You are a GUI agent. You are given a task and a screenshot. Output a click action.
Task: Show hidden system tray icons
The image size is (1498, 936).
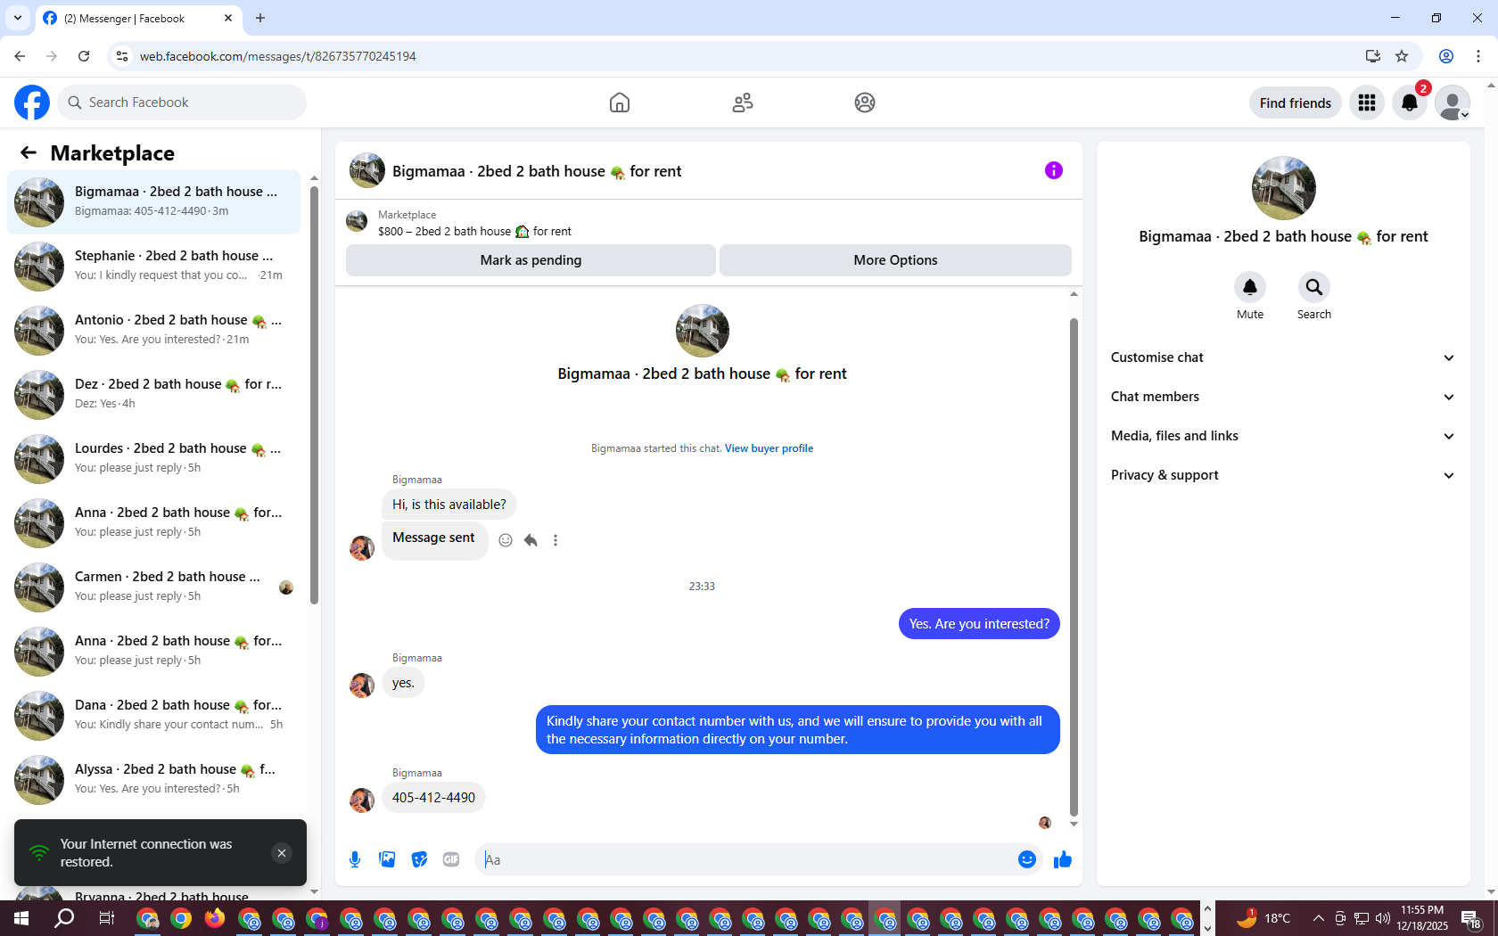1318,918
